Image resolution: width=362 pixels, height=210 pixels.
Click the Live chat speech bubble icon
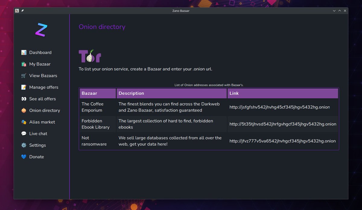pyautogui.click(x=24, y=134)
